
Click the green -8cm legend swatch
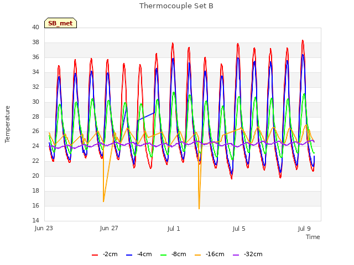(164, 255)
